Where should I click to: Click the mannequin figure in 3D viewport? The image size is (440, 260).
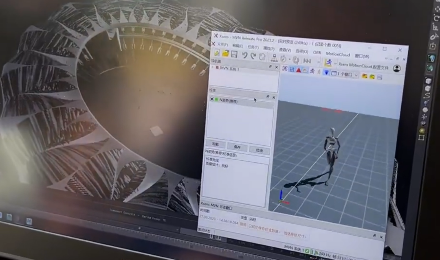click(x=332, y=156)
